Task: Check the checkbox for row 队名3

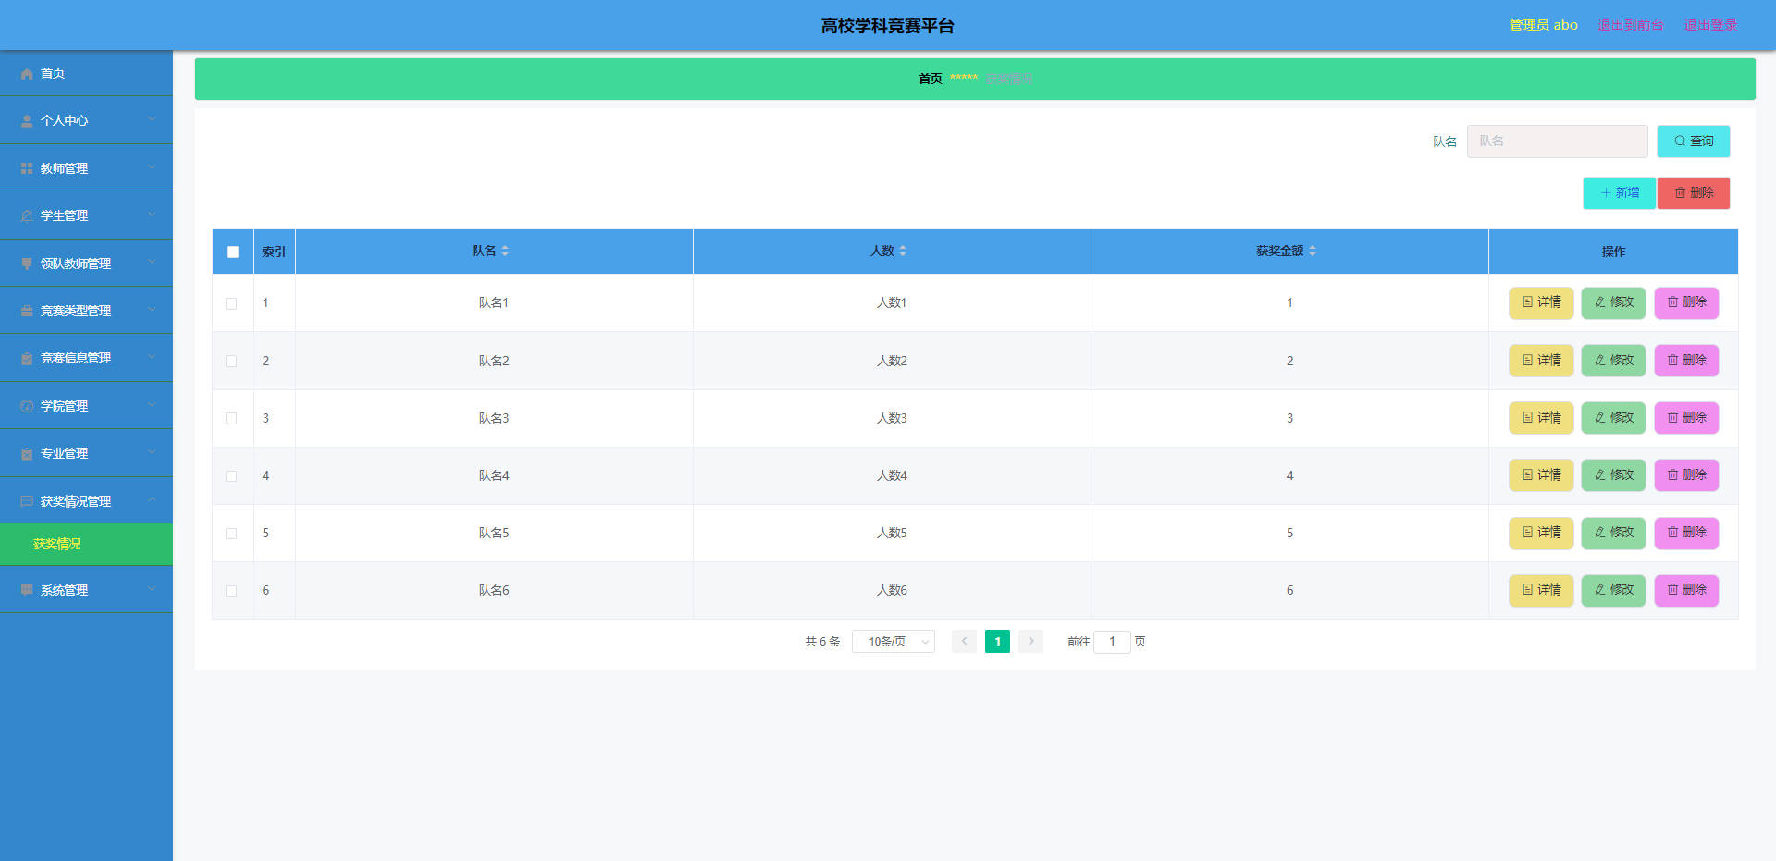Action: pyautogui.click(x=231, y=418)
